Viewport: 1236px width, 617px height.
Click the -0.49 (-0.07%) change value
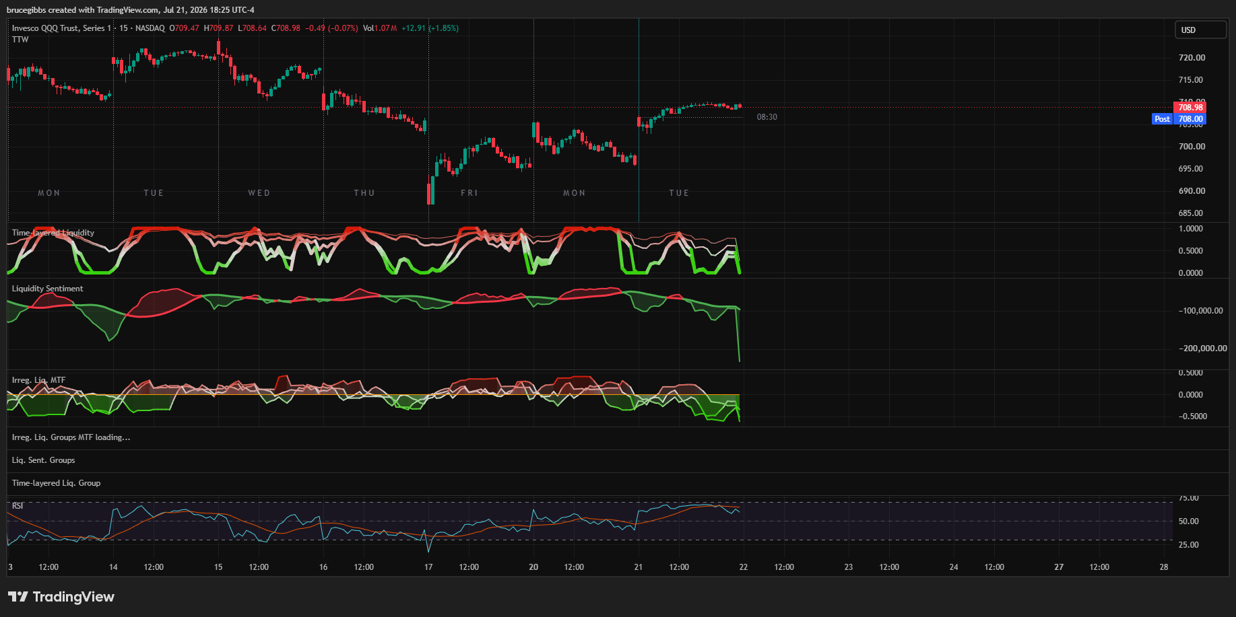[331, 28]
